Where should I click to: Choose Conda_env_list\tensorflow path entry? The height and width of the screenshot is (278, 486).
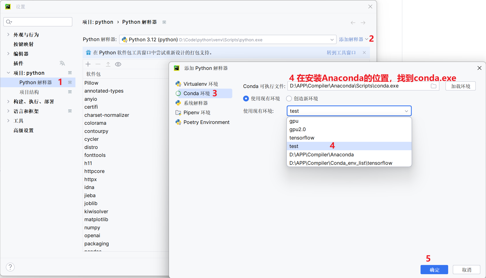pyautogui.click(x=349, y=163)
